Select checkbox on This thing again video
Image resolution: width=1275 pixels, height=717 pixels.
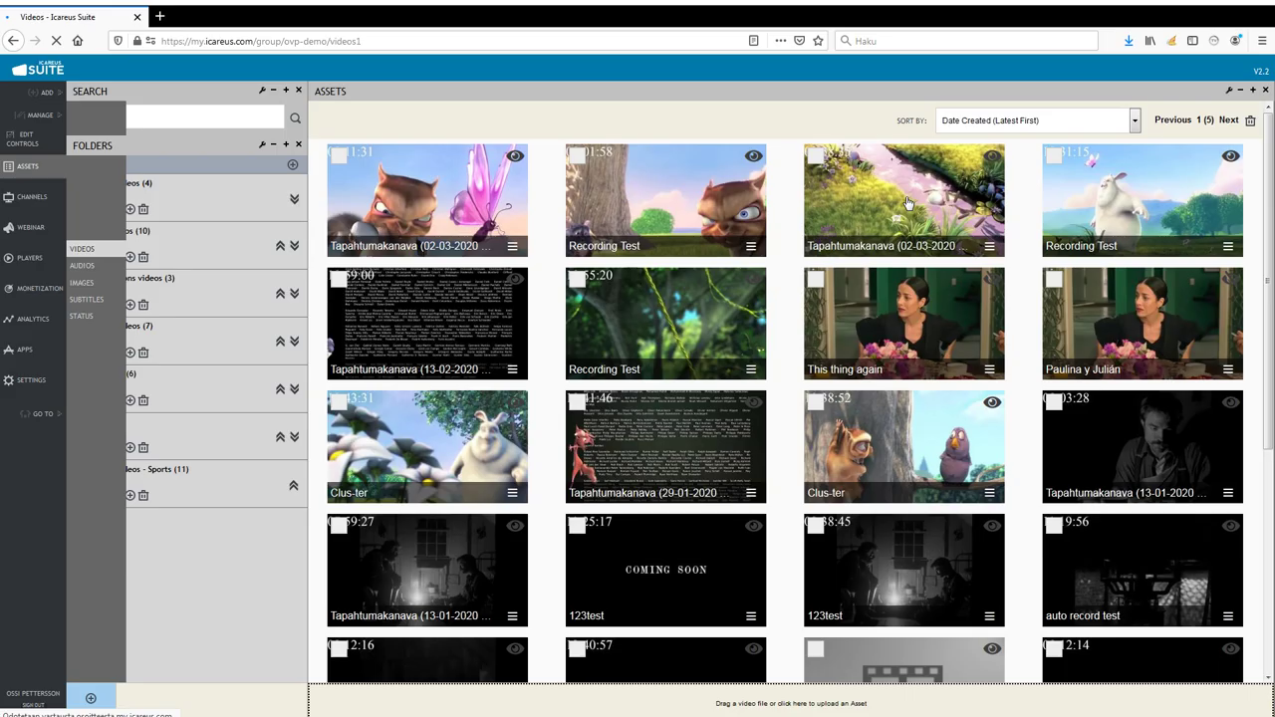[816, 280]
